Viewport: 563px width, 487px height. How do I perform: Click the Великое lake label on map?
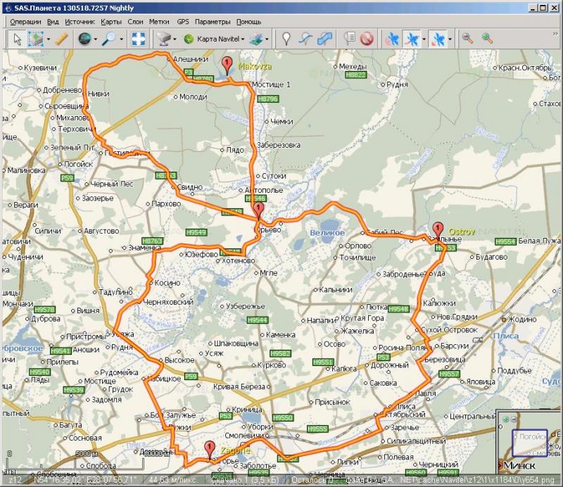327,233
